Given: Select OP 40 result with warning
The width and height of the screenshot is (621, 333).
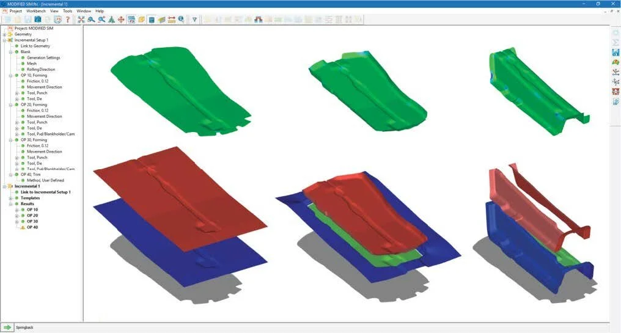Looking at the screenshot, I should (x=32, y=227).
